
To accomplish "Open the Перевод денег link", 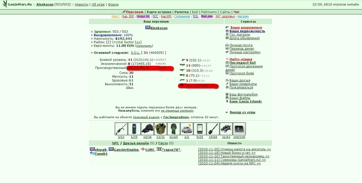I will click(x=242, y=49).
